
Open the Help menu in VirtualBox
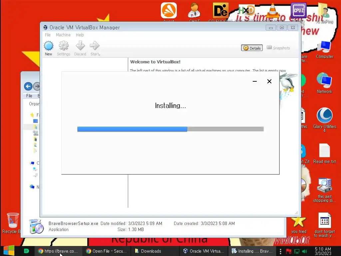pyautogui.click(x=80, y=35)
